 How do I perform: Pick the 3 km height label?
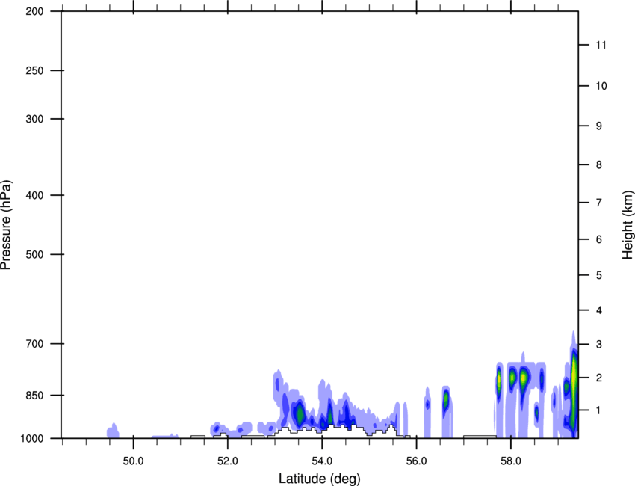click(599, 345)
